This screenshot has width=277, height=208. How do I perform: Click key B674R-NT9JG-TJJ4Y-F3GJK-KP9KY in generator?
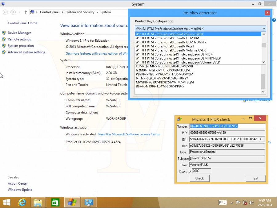tap(160, 87)
